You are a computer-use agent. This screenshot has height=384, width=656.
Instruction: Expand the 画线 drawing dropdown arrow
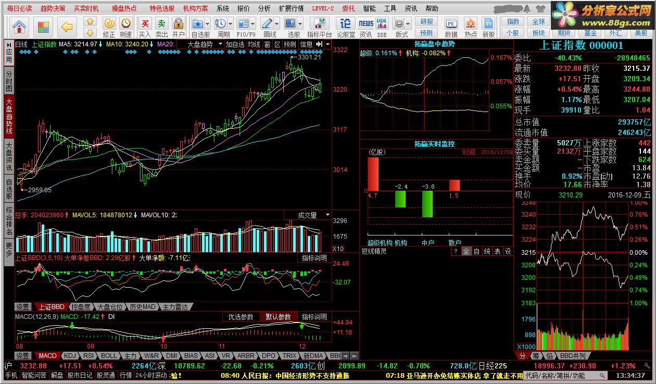click(277, 23)
